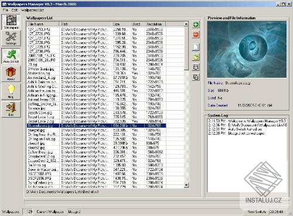Screen dimensions: 293x216
Task: Select the clouds1.jpg row
Action: 96,143
